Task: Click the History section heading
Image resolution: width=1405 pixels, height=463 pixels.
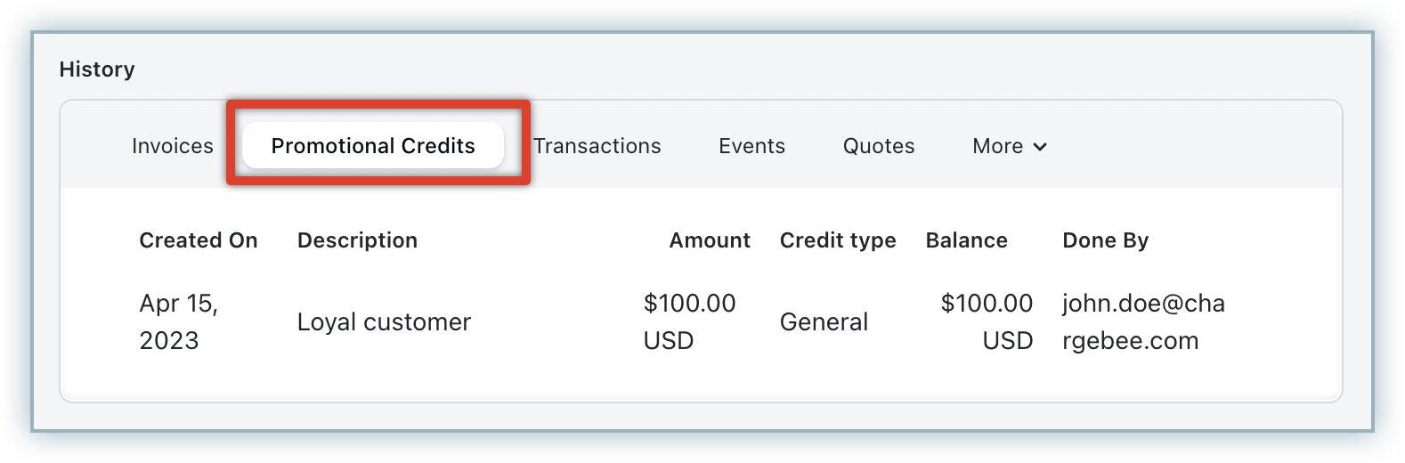Action: click(x=97, y=69)
